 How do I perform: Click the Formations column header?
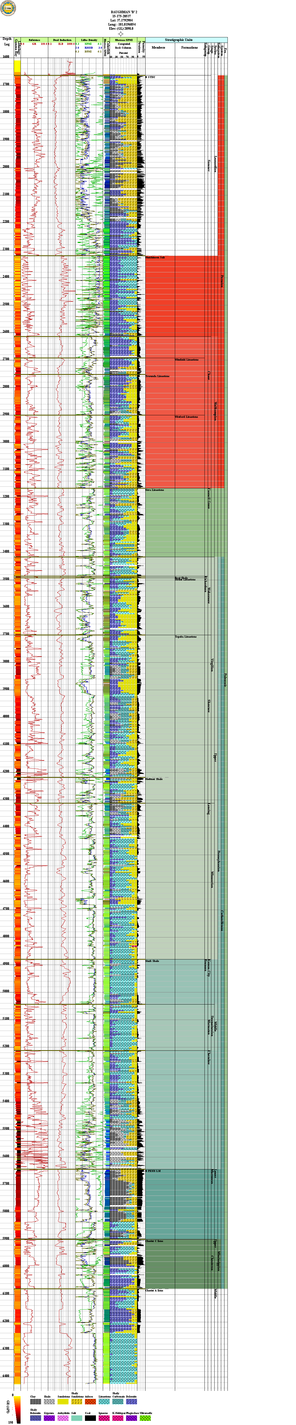(x=190, y=48)
